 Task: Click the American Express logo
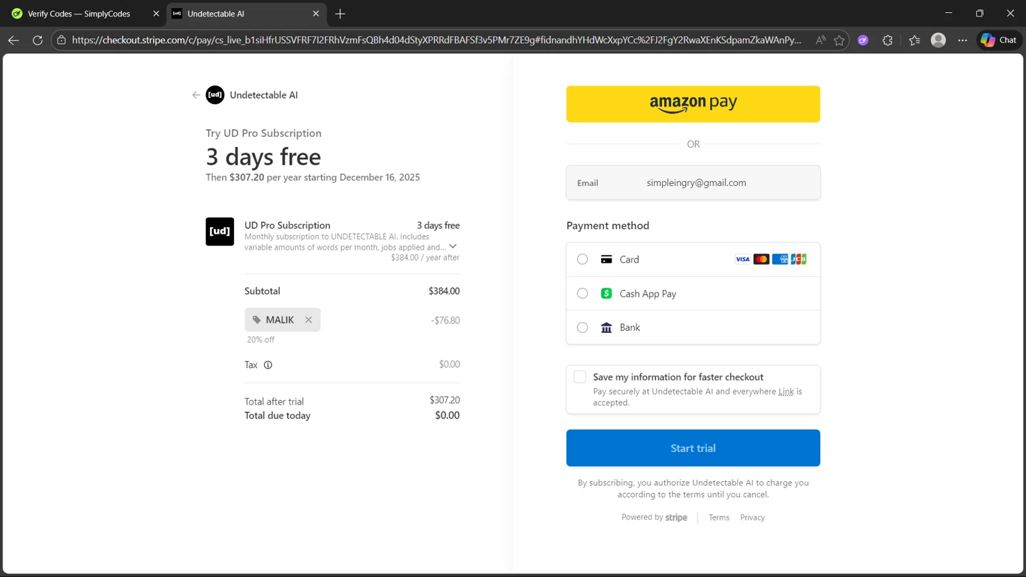coord(780,259)
